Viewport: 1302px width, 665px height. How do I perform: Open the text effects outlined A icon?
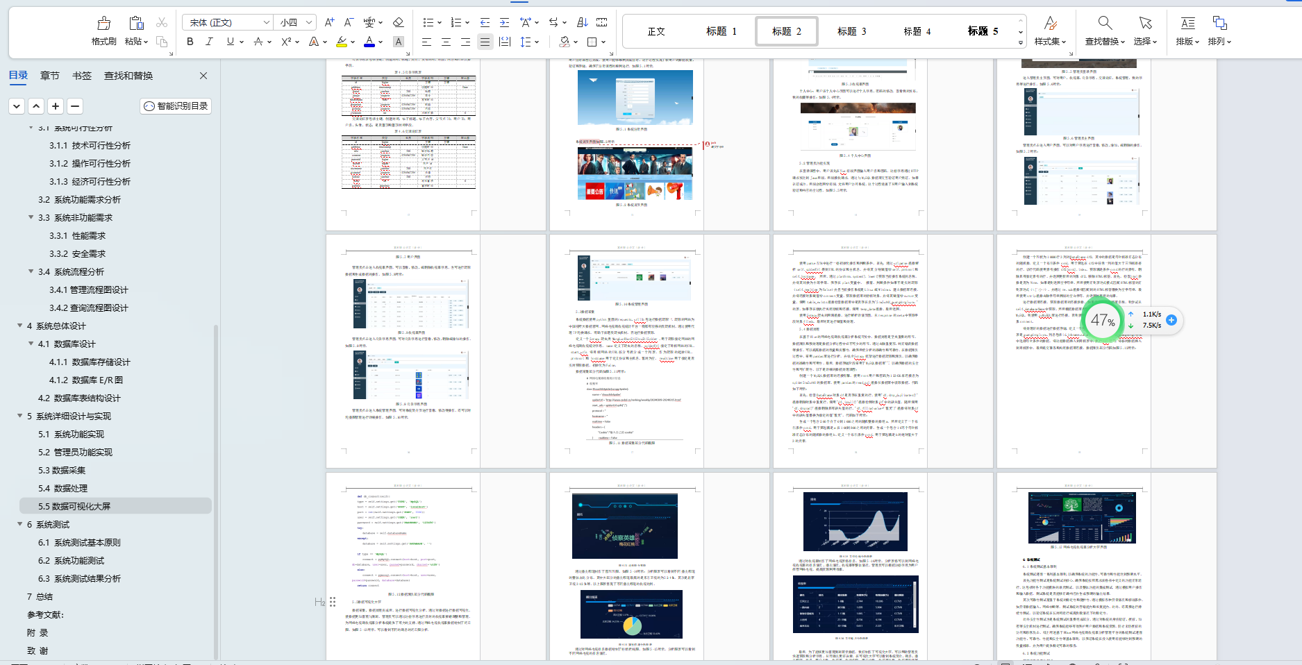[314, 42]
